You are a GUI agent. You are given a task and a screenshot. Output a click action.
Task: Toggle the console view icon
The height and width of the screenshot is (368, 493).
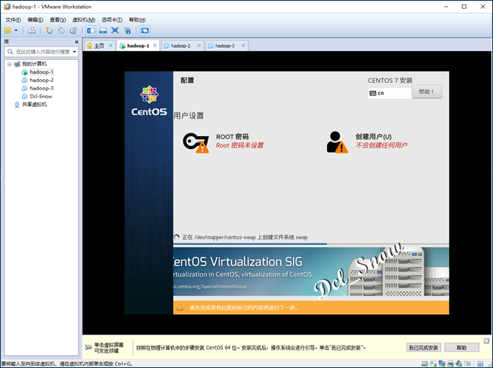(145, 31)
